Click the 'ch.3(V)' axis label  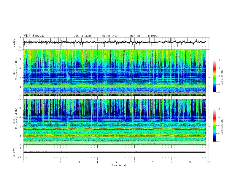tap(14, 153)
